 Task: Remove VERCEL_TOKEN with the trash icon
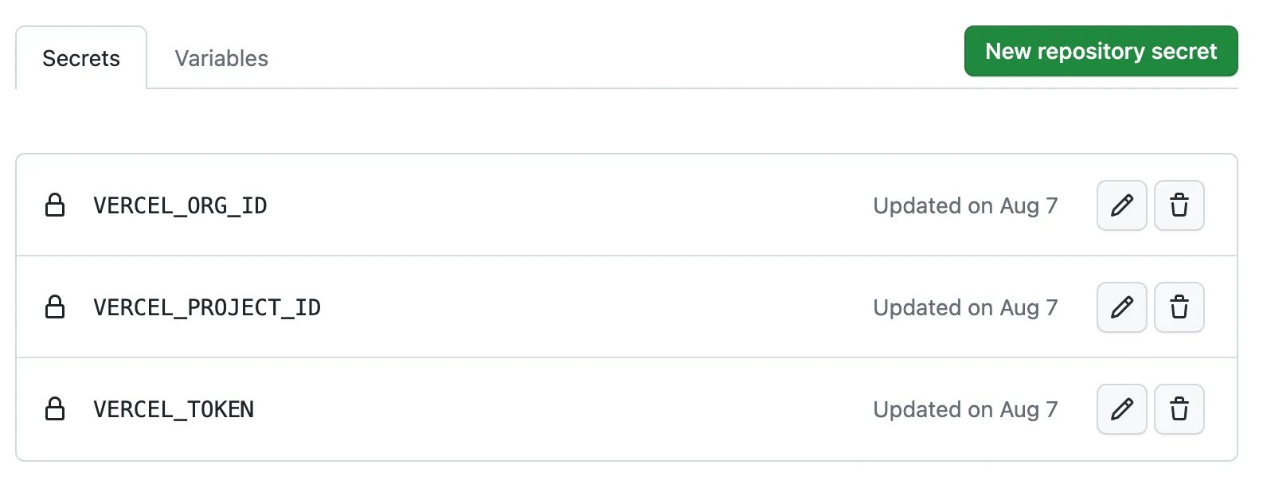pos(1179,409)
